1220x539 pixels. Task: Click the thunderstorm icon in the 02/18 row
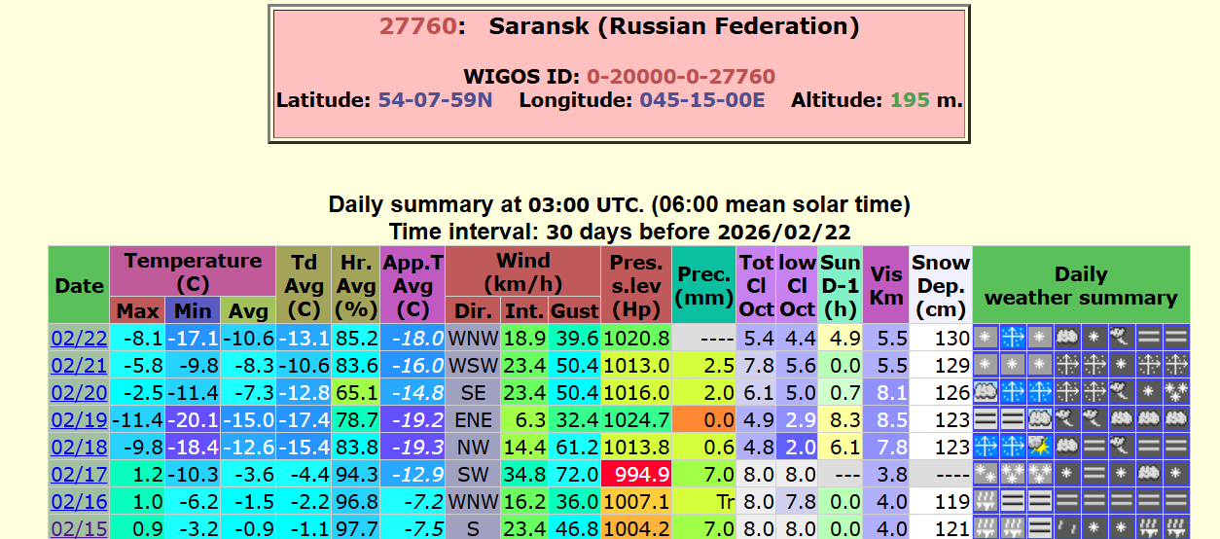[1041, 448]
